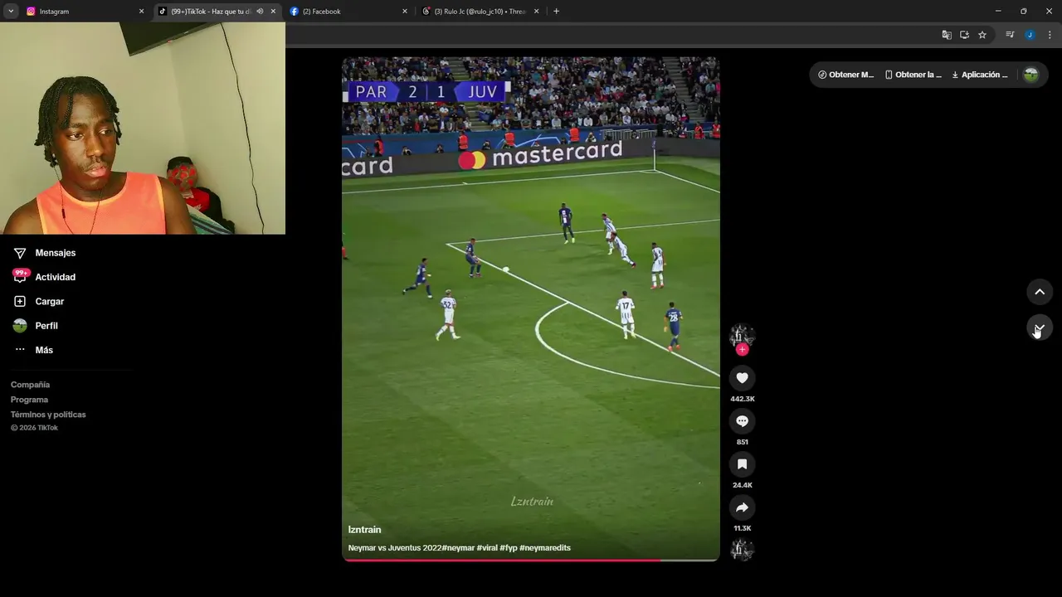This screenshot has width=1062, height=597.
Task: Open Perfil in the sidebar
Action: (x=46, y=326)
